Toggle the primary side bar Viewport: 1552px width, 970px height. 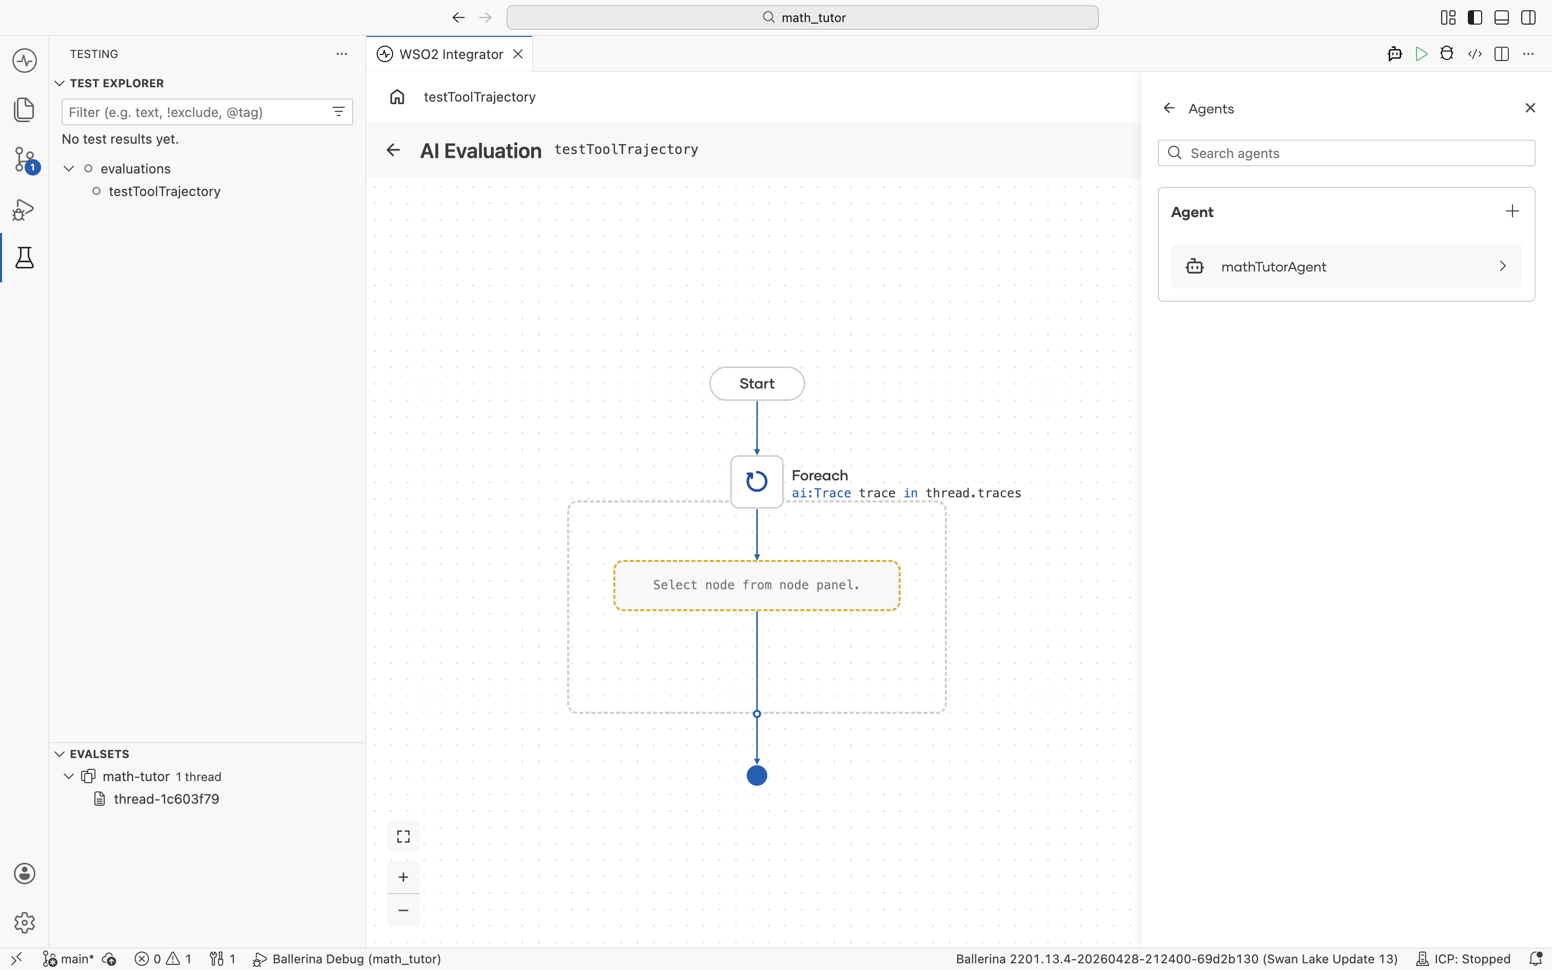1475,17
